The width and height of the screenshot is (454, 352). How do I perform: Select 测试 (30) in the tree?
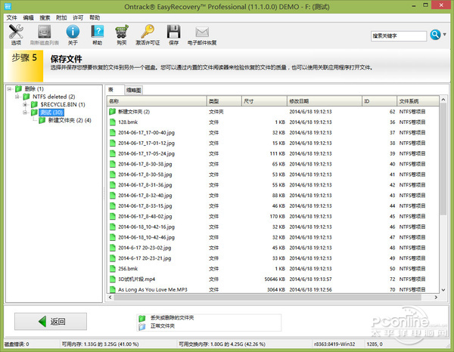[x=51, y=112]
